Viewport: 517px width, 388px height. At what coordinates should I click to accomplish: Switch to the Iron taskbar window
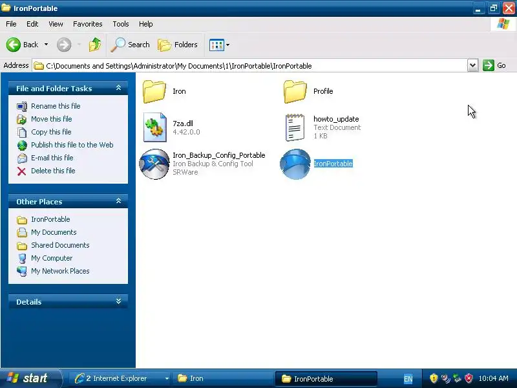[x=224, y=378]
